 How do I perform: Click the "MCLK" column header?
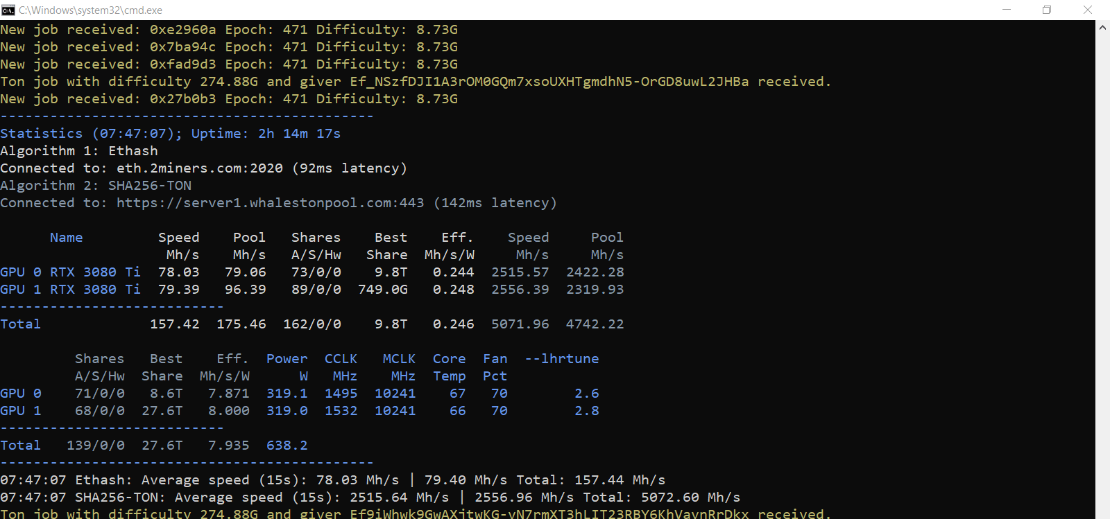pyautogui.click(x=399, y=359)
